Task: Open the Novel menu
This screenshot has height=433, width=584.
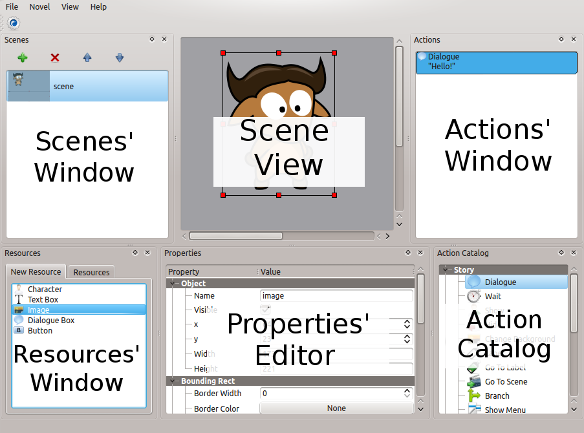Action: pos(39,7)
